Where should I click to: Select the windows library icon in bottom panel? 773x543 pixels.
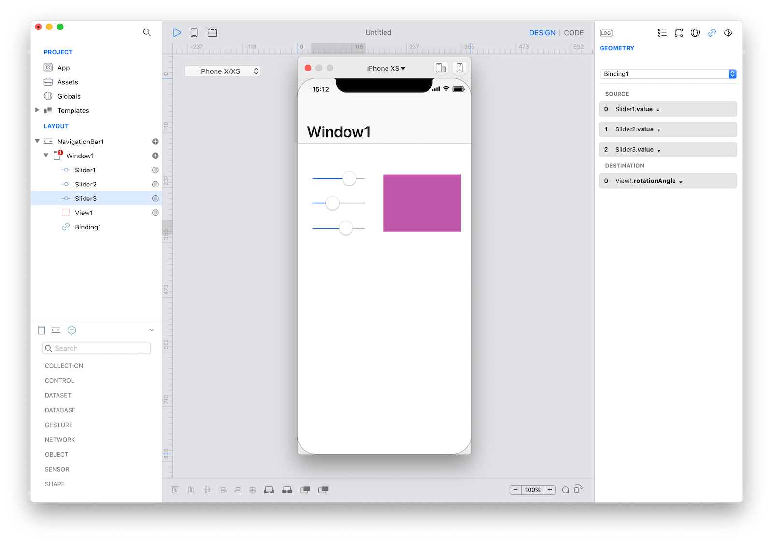pyautogui.click(x=42, y=330)
